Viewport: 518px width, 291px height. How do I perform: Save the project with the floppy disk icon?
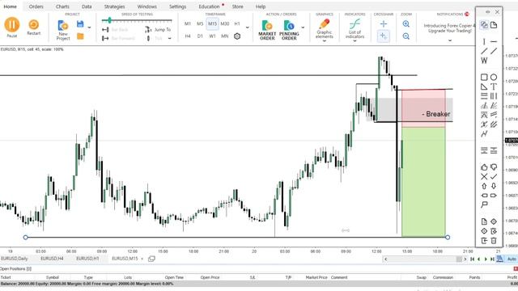pos(80,24)
